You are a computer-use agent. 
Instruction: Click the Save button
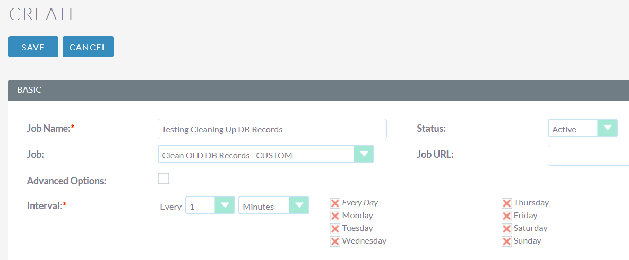point(33,47)
